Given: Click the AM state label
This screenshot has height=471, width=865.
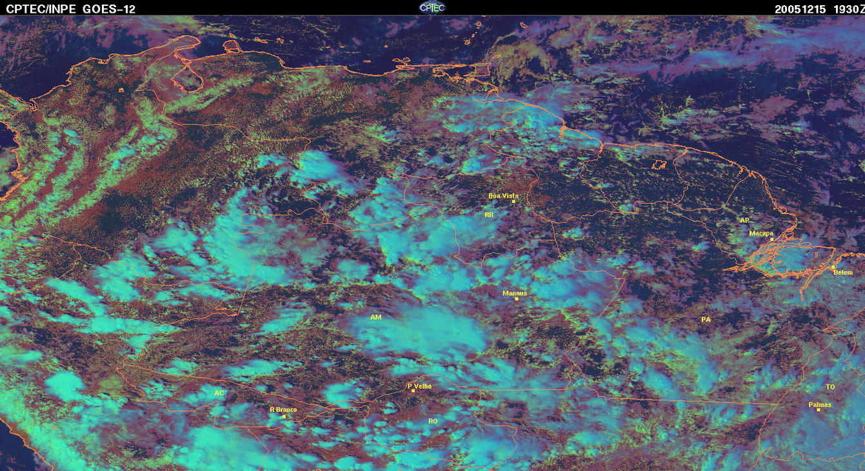Looking at the screenshot, I should pyautogui.click(x=376, y=317).
